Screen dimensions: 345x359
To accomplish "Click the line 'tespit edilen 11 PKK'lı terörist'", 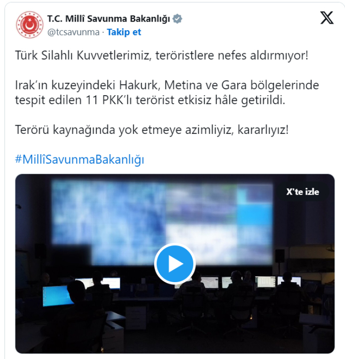I will (150, 100).
